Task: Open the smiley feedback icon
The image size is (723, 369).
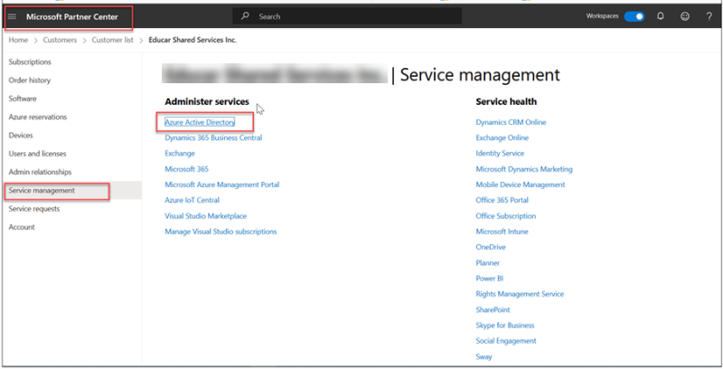Action: point(685,16)
